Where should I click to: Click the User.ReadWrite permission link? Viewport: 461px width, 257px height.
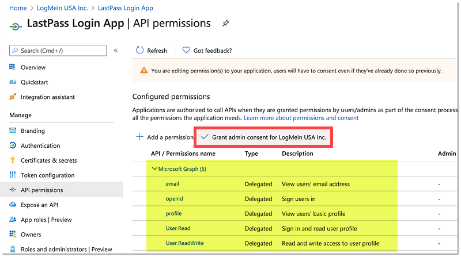[x=184, y=243]
